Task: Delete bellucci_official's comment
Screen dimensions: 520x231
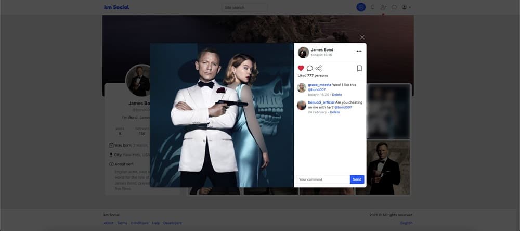Action: click(334, 112)
